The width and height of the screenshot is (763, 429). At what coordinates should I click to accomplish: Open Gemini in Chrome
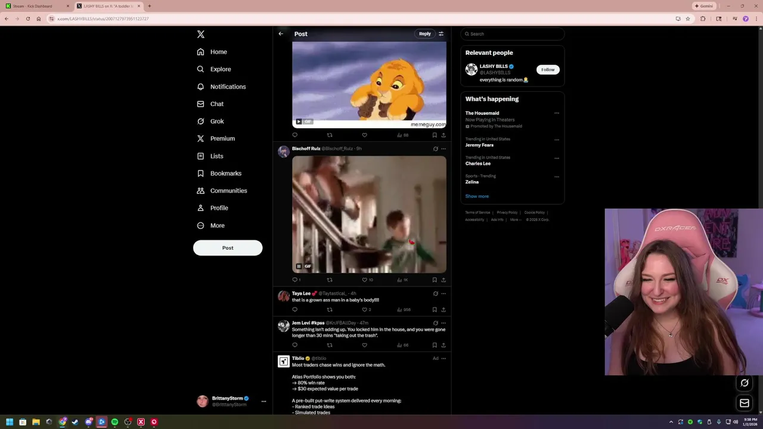[x=704, y=6]
